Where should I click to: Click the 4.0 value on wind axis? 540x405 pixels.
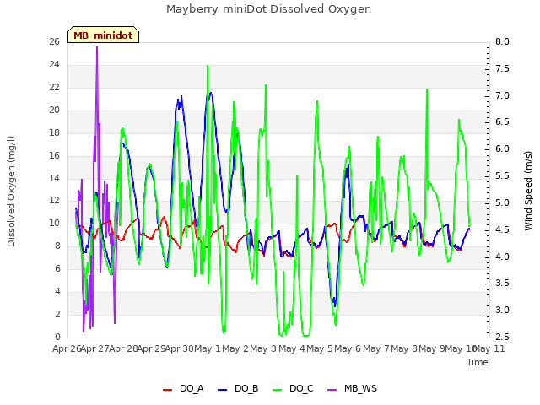tap(502, 256)
